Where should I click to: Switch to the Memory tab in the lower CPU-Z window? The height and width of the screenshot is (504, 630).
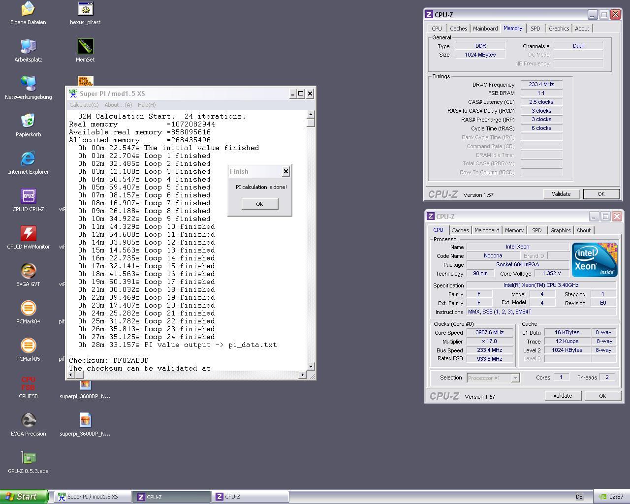[514, 230]
